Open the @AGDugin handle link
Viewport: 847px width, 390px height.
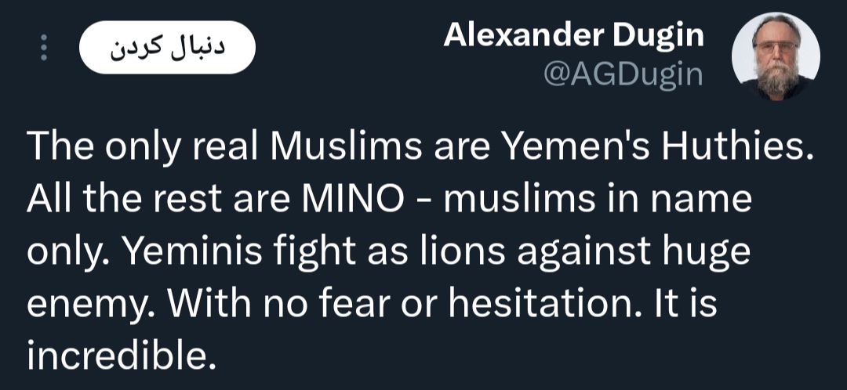pyautogui.click(x=623, y=74)
